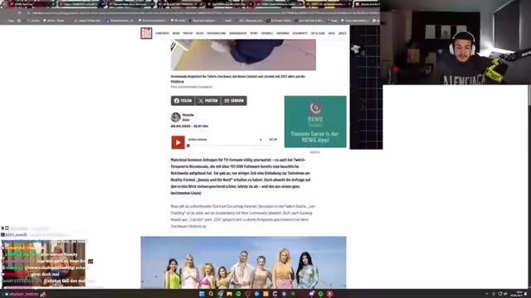Open File Explorer from the taskbar
This screenshot has height=298, width=531.
[x=229, y=294]
